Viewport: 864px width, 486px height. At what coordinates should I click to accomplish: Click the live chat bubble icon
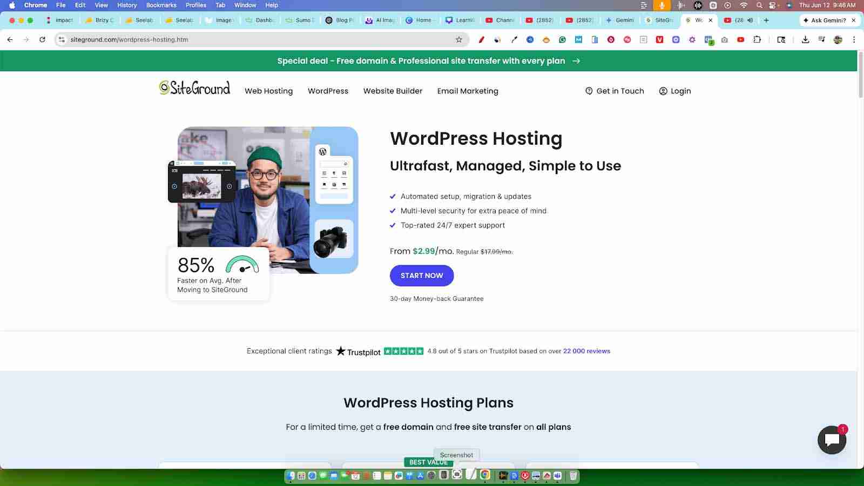tap(832, 440)
